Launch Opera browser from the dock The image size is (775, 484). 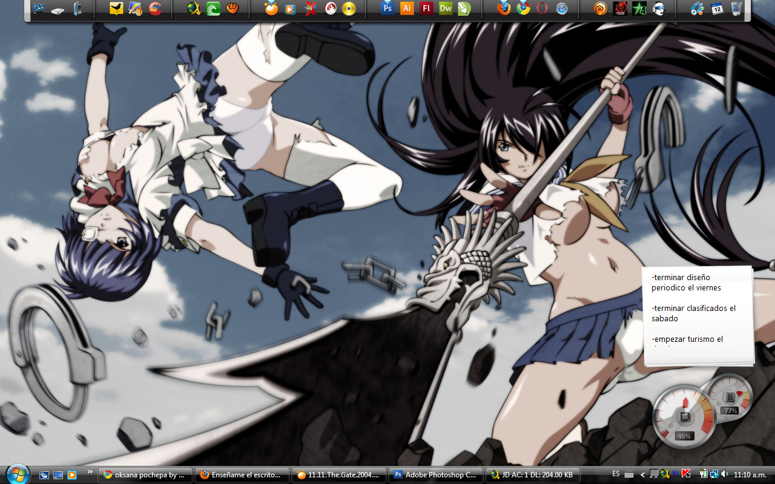[x=542, y=8]
